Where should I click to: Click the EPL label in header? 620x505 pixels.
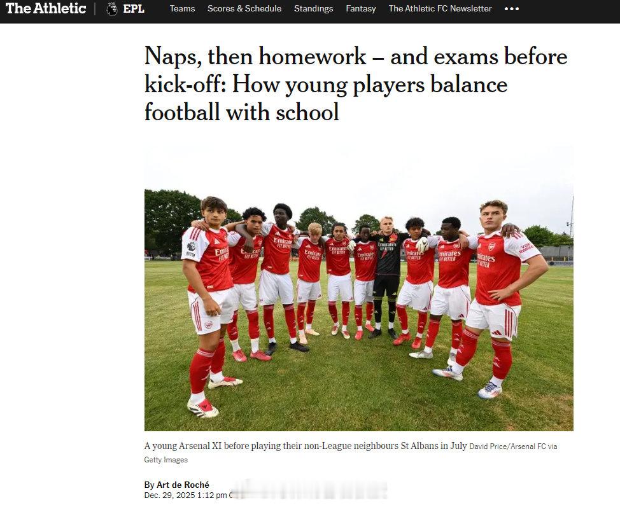134,9
